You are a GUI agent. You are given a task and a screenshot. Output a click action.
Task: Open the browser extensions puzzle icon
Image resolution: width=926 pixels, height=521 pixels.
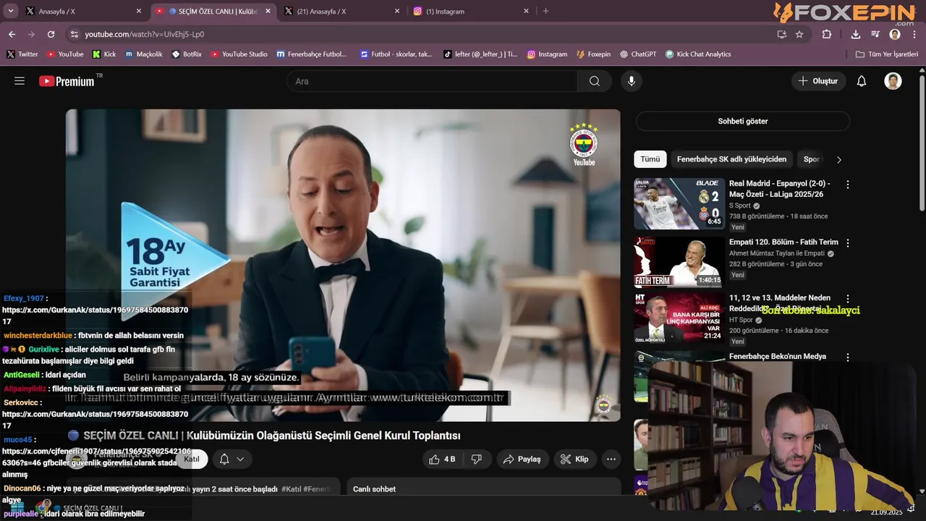point(827,34)
